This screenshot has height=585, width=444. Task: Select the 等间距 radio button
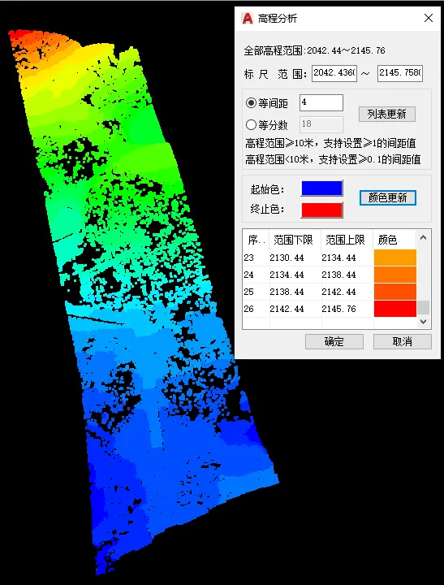[x=251, y=103]
